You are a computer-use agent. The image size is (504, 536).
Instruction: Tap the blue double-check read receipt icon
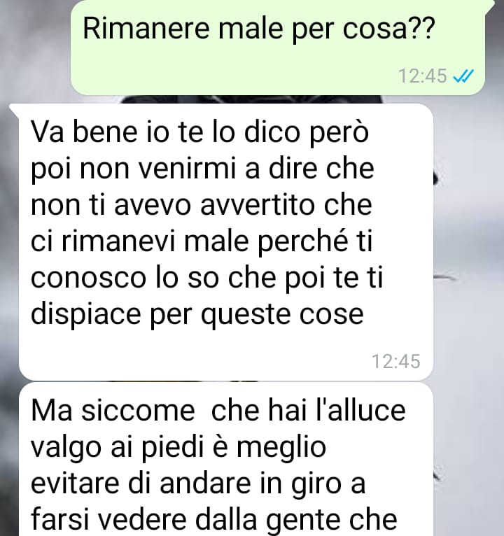point(463,76)
